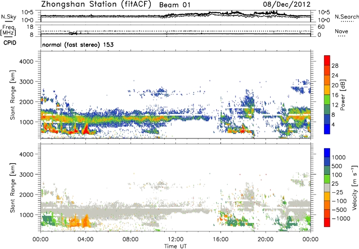Click the '60' Nave axis value
This screenshot has width=359, height=249.
[x=321, y=27]
